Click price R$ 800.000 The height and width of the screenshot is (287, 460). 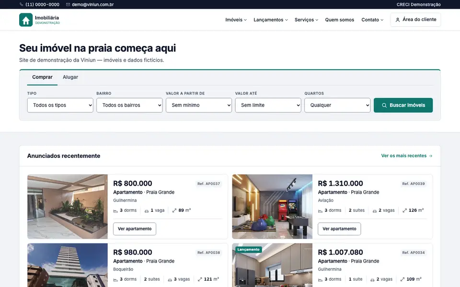[133, 183]
